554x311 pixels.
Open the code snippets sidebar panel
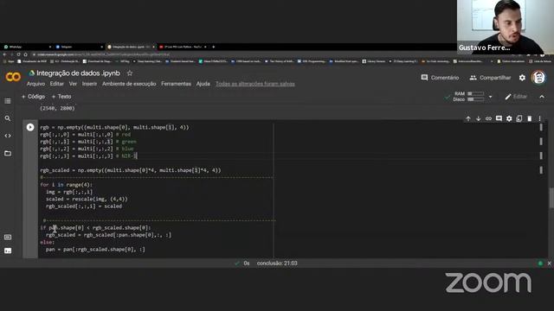tap(8, 136)
